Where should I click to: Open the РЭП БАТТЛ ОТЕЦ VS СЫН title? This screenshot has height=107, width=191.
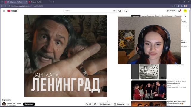(176, 82)
